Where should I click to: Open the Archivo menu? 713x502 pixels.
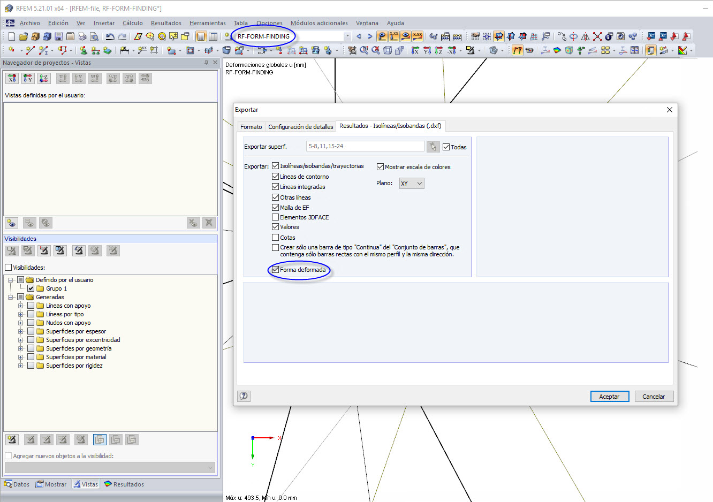[29, 23]
